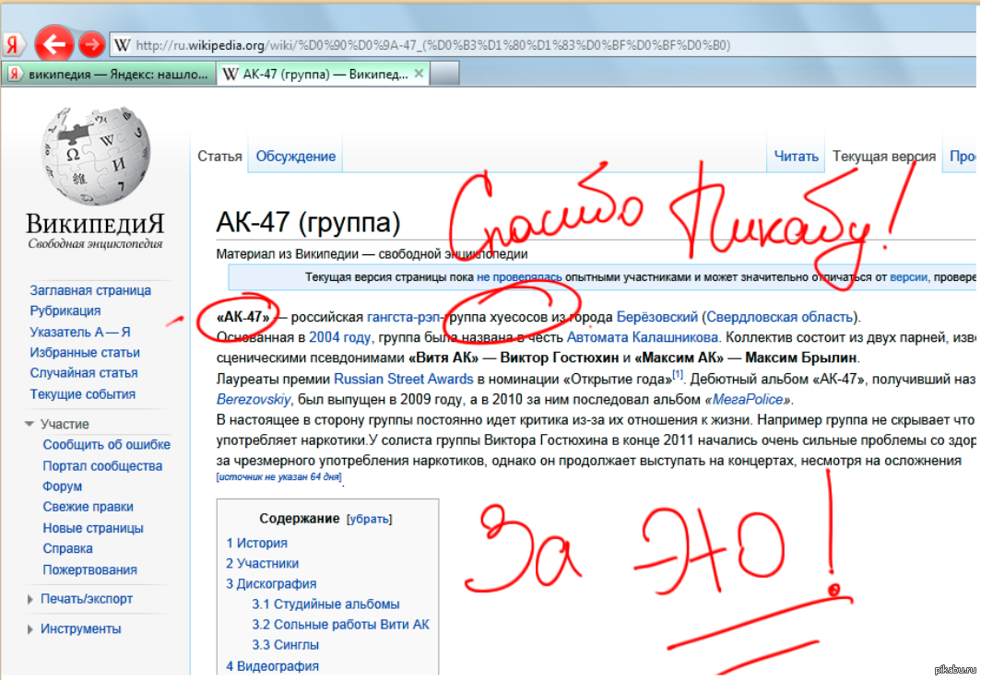The width and height of the screenshot is (981, 680).
Task: Follow the MegaPolice album link
Action: point(748,399)
